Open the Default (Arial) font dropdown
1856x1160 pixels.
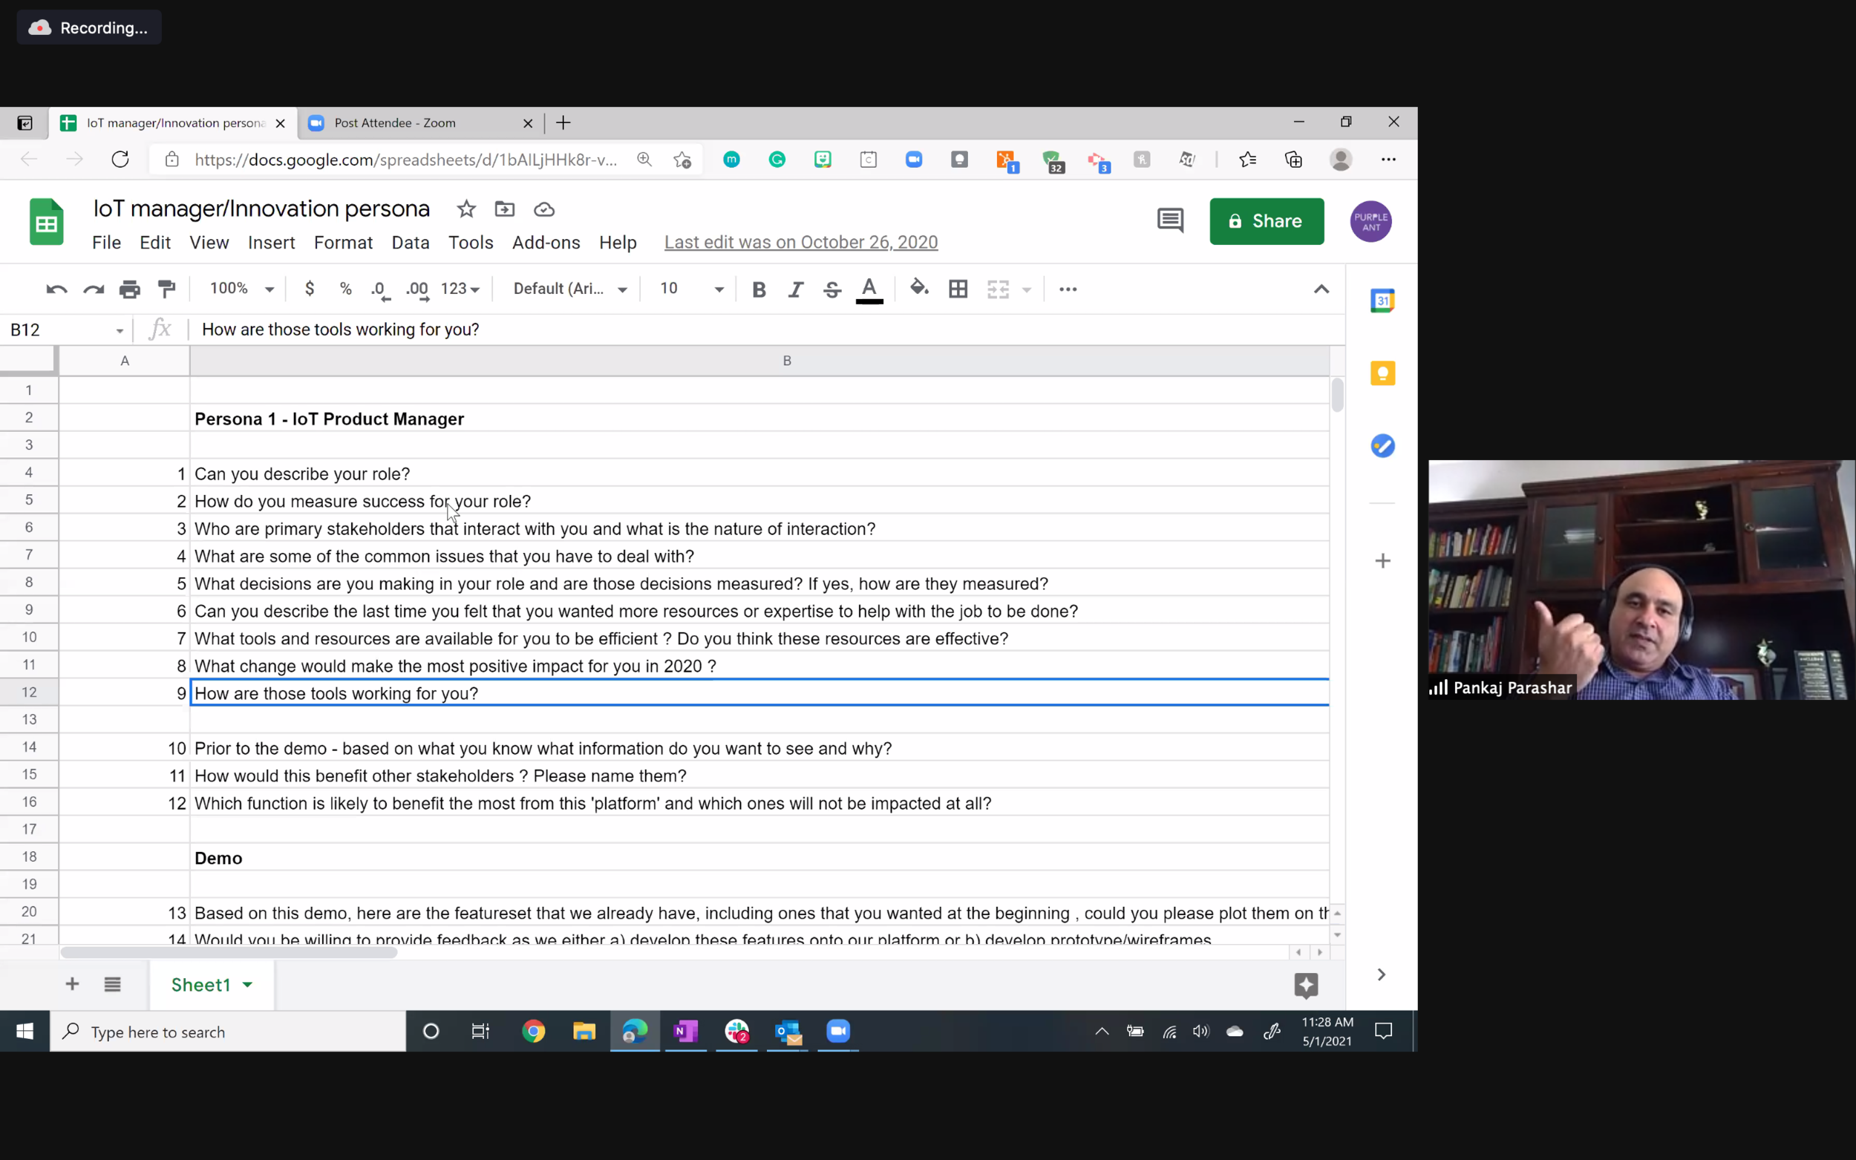(x=570, y=289)
